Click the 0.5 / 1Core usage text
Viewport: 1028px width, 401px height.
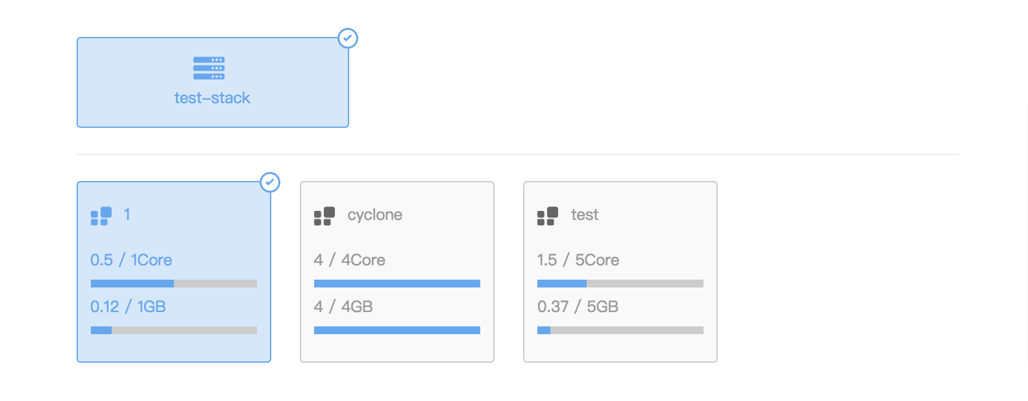(131, 260)
